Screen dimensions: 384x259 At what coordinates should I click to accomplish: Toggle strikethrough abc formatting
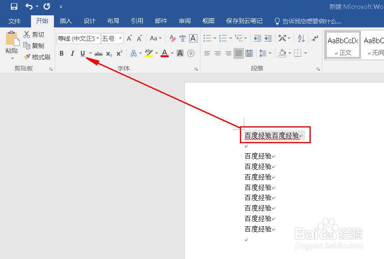tap(99, 54)
